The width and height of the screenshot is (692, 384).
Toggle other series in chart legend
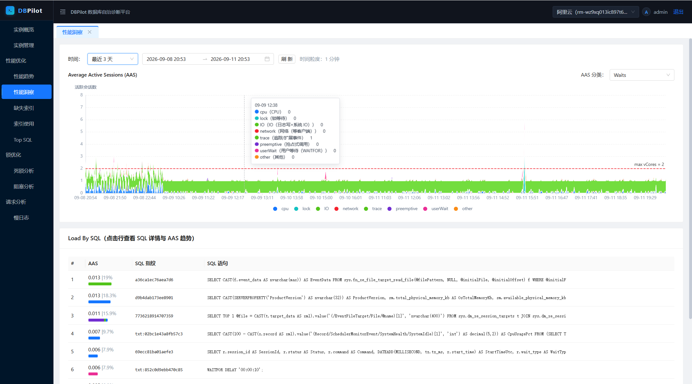pos(463,209)
